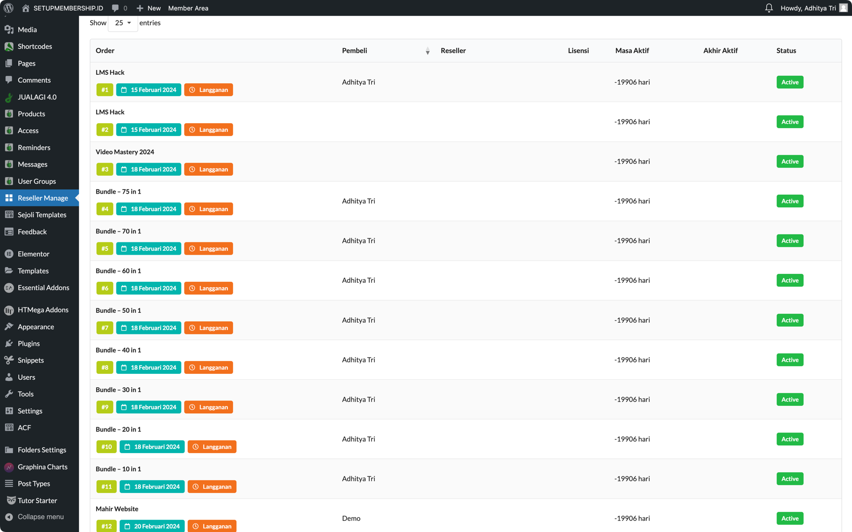Toggle the Active status on order #1
Viewport: 852px width, 532px height.
click(x=790, y=82)
